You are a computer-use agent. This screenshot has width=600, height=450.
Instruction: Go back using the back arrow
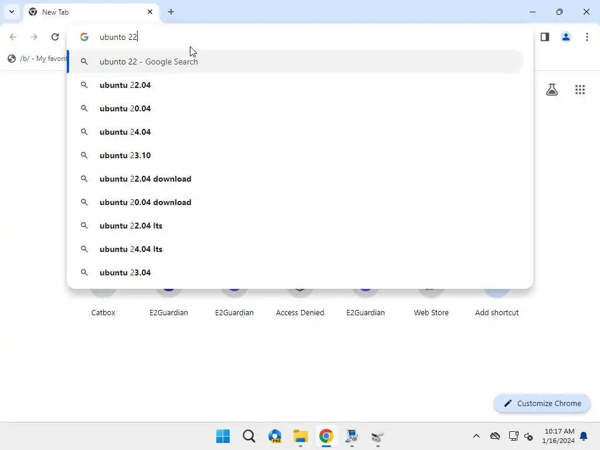coord(13,37)
